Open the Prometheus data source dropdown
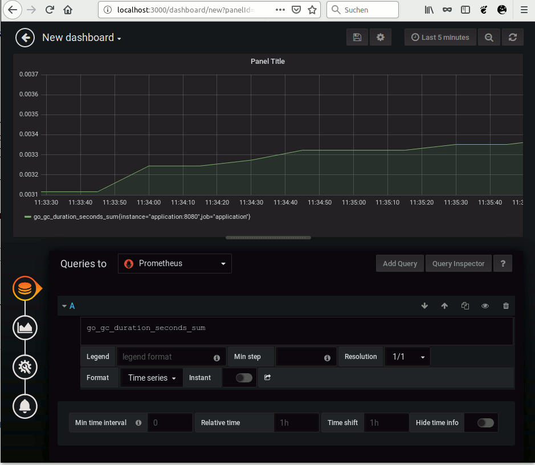 click(174, 263)
